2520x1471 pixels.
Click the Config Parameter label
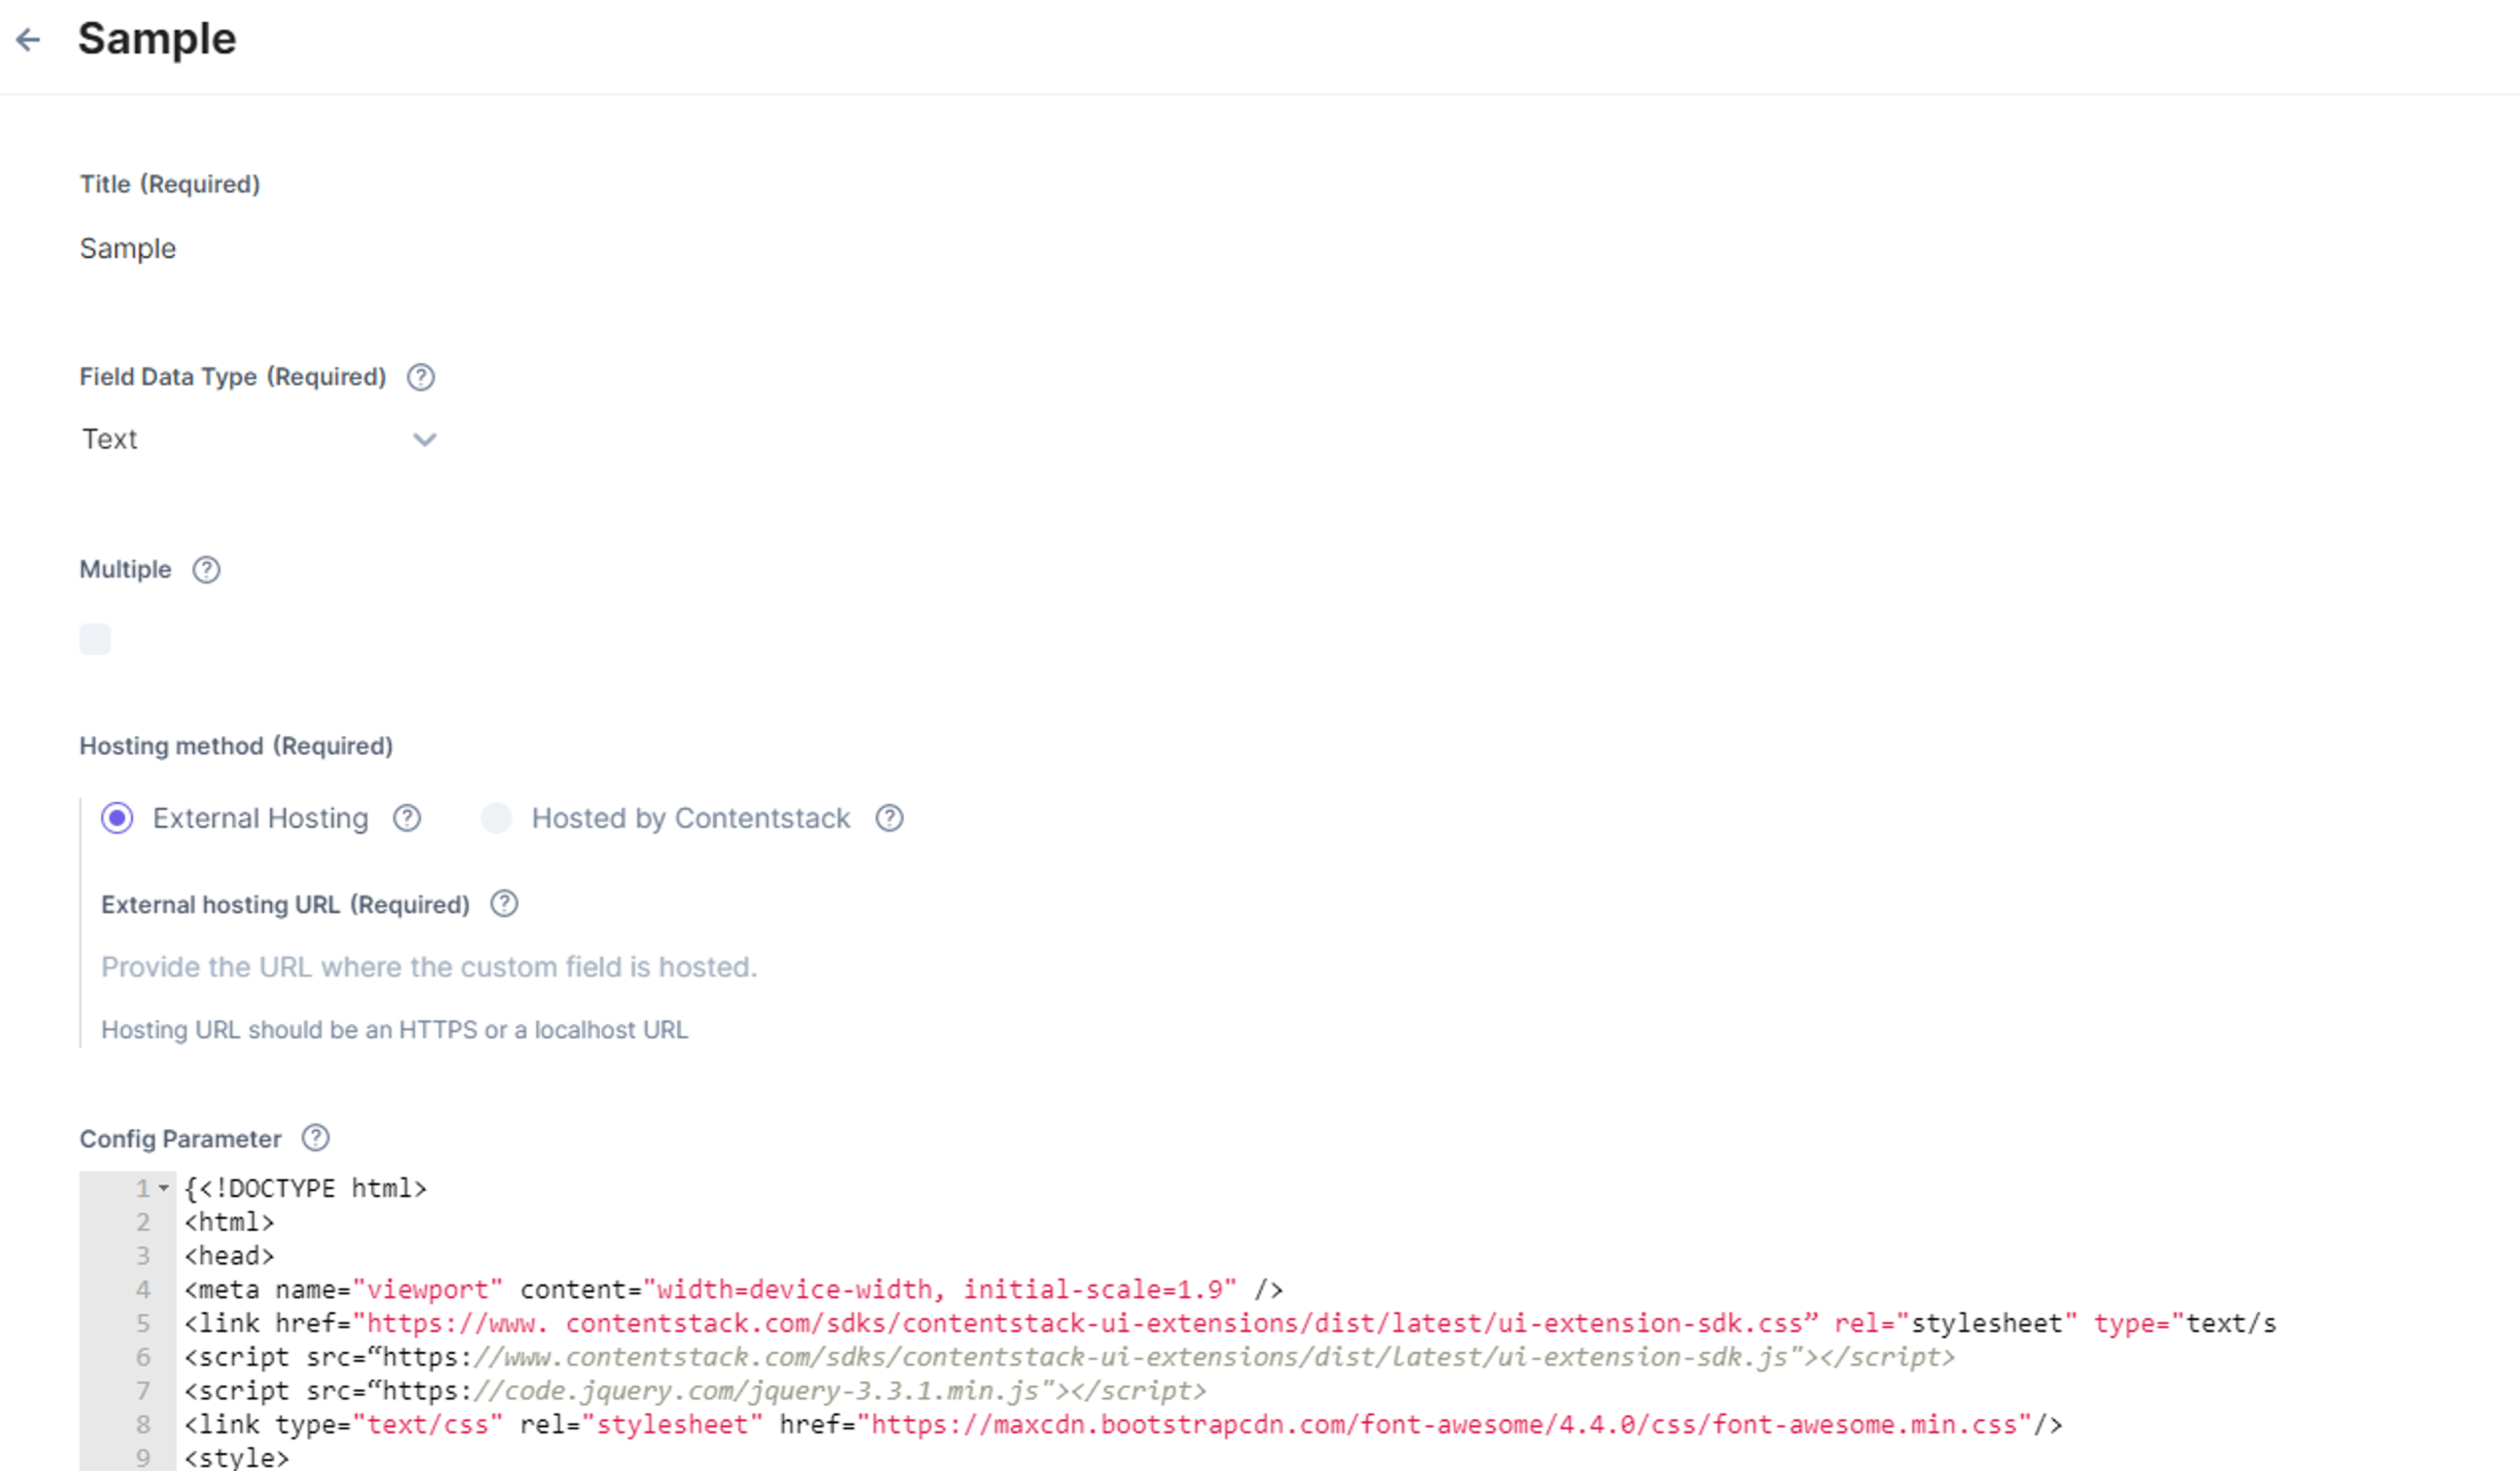(x=181, y=1139)
